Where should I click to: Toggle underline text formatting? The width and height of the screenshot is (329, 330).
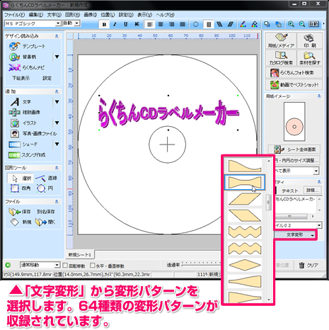pos(126,24)
